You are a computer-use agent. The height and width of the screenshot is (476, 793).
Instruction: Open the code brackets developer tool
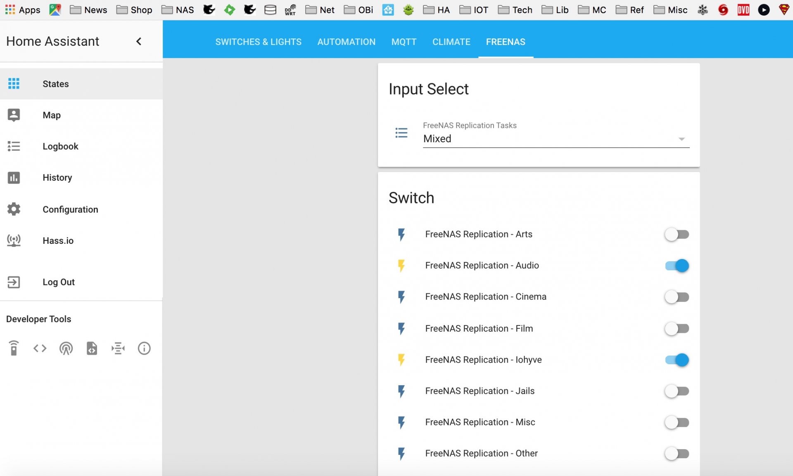40,349
